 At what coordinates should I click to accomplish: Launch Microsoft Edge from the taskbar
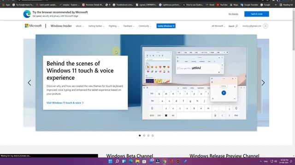point(131,161)
